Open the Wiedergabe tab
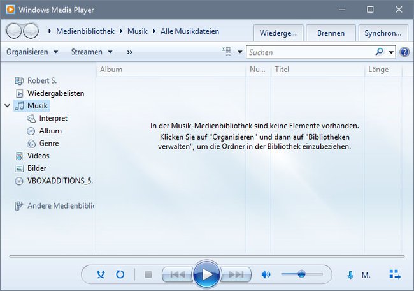This screenshot has height=291, width=414. 278,33
